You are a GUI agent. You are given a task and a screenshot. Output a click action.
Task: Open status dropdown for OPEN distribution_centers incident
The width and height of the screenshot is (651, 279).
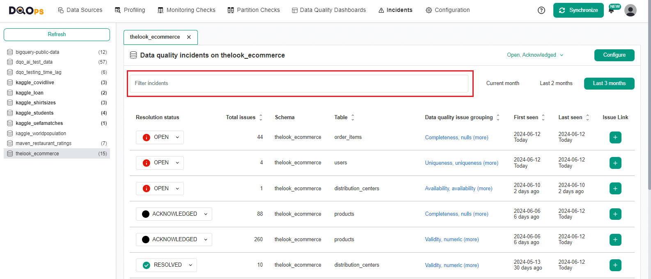tap(160, 189)
